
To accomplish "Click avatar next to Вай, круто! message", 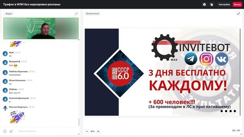I will click(5, 90).
